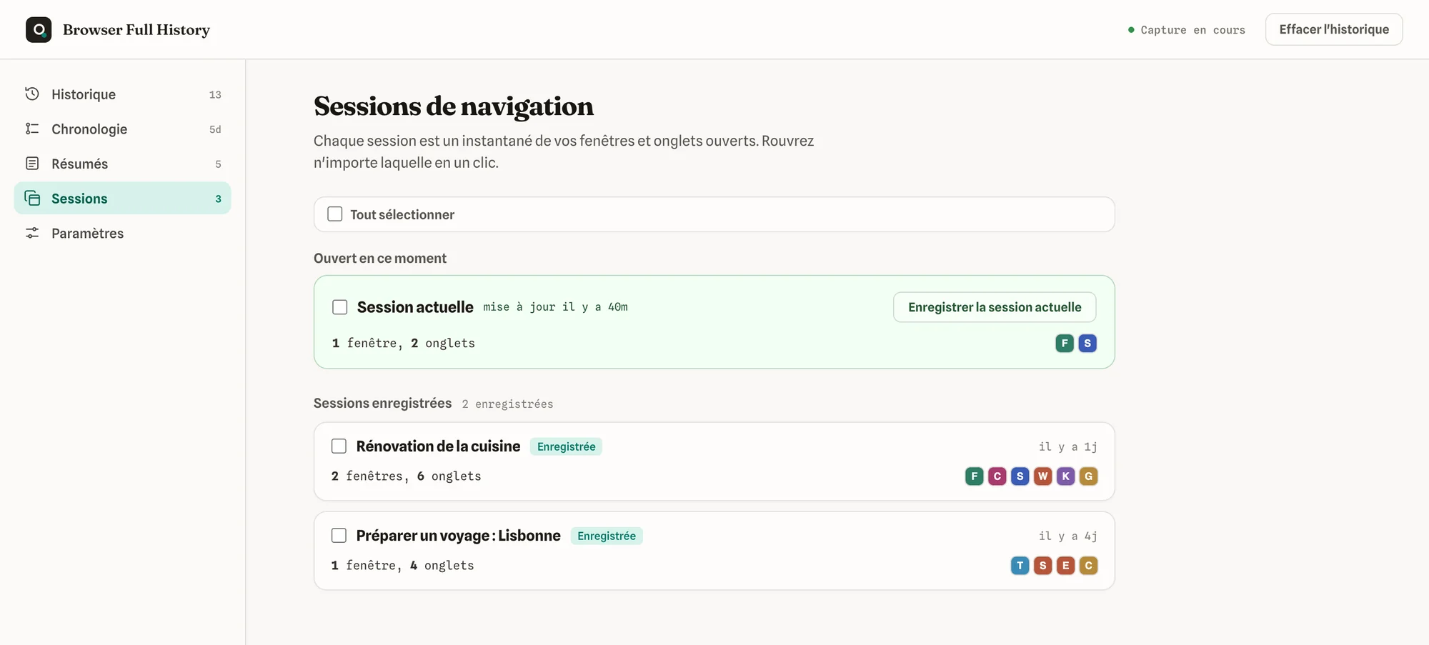Click the Chronologie badge 5d

[x=215, y=129]
